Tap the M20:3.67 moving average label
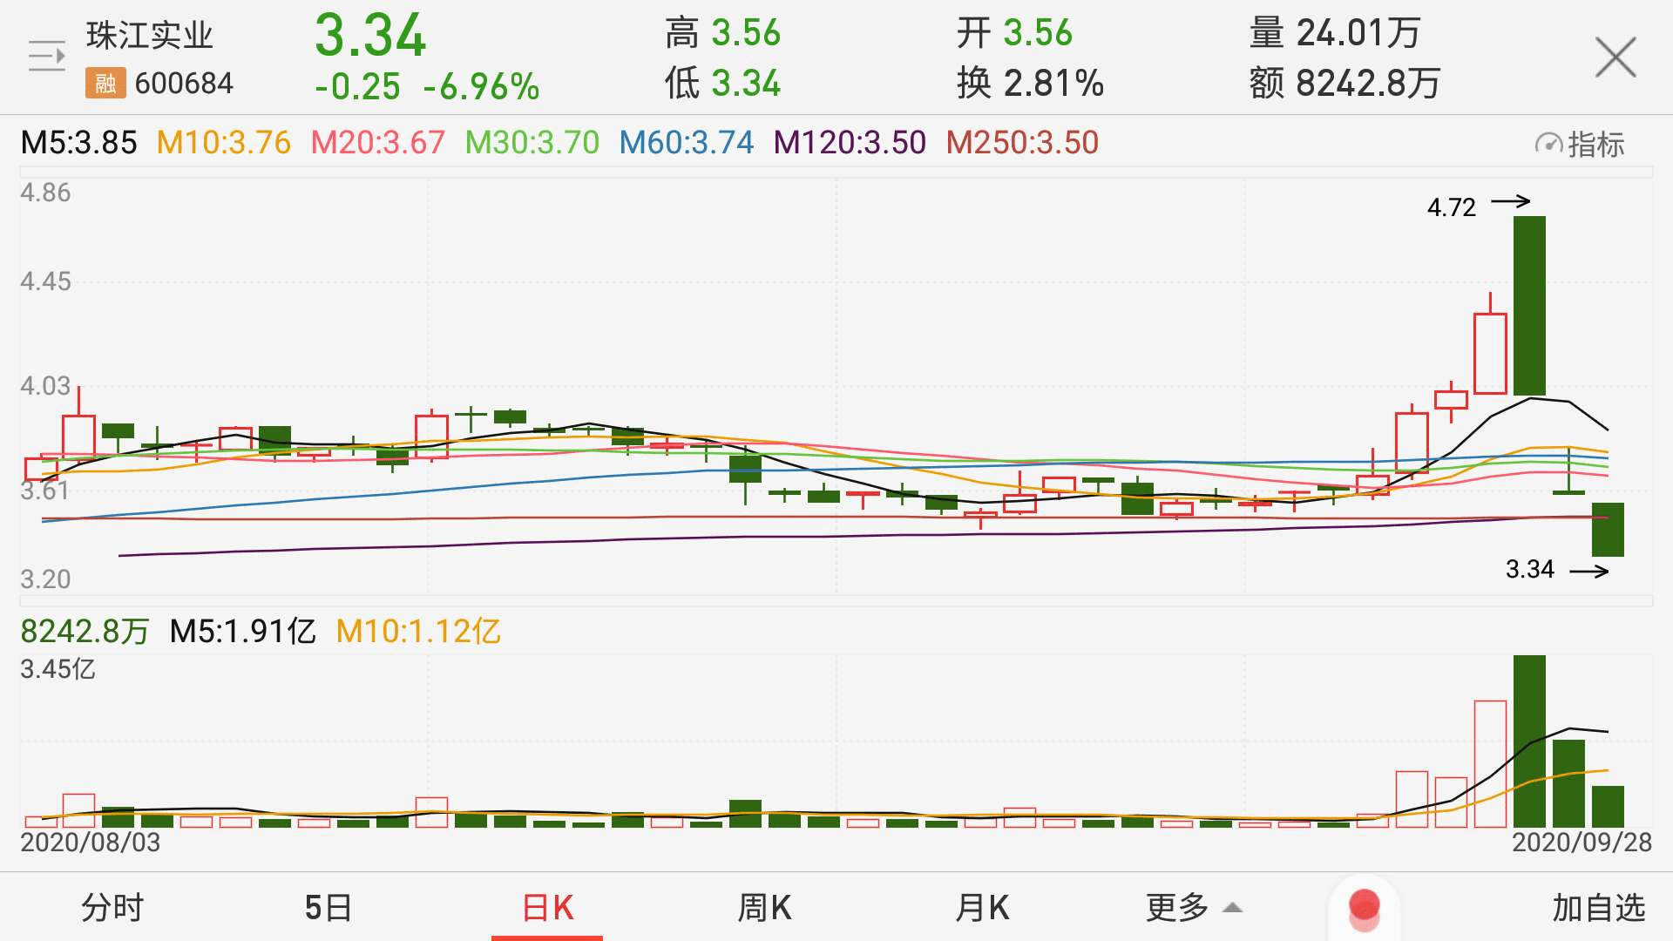This screenshot has height=941, width=1673. pyautogui.click(x=378, y=142)
